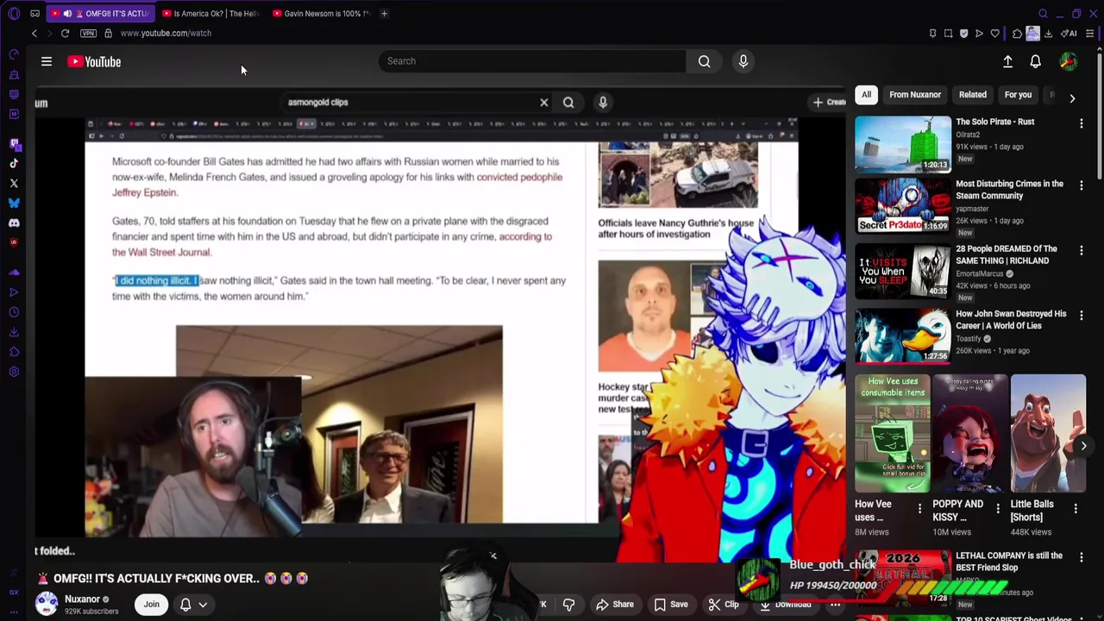Open the account avatar menu
1104x621 pixels.
[1068, 61]
